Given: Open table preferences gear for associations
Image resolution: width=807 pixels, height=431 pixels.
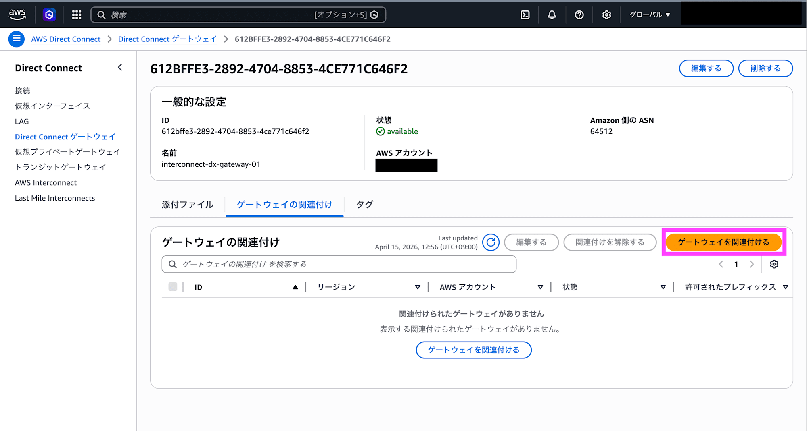Looking at the screenshot, I should pyautogui.click(x=774, y=264).
